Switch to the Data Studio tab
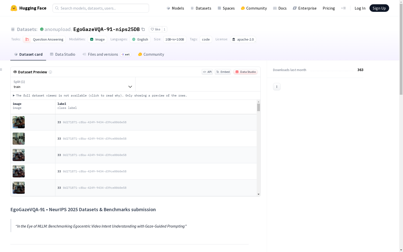This screenshot has width=403, height=252. [x=62, y=54]
